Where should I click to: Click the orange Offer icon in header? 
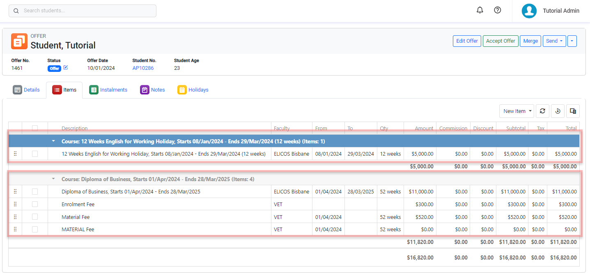19,41
